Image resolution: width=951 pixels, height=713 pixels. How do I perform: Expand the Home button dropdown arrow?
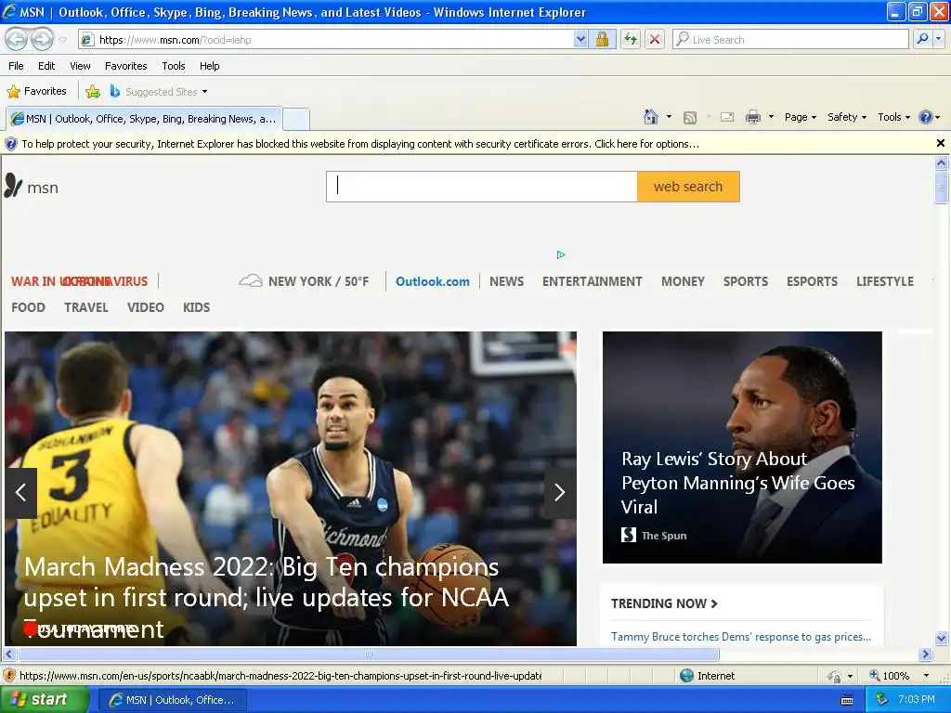pos(669,117)
